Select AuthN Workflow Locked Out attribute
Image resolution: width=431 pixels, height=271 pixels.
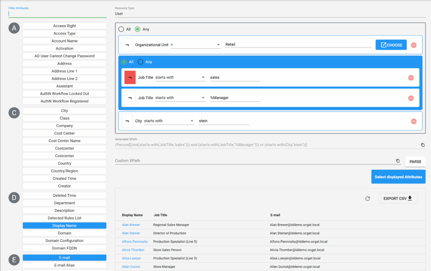point(64,94)
